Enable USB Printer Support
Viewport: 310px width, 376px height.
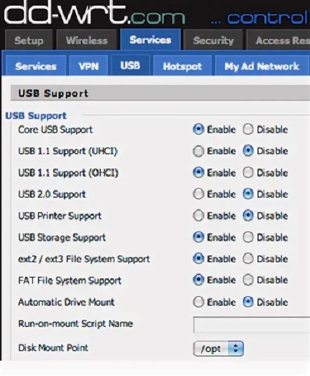pyautogui.click(x=198, y=216)
